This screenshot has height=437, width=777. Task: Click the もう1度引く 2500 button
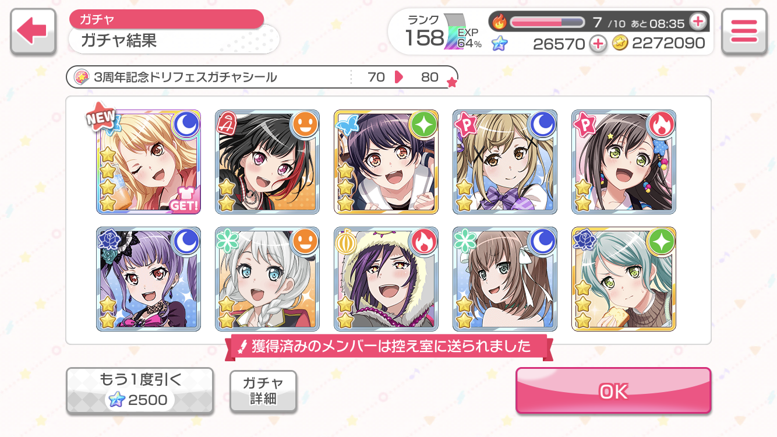pyautogui.click(x=140, y=391)
